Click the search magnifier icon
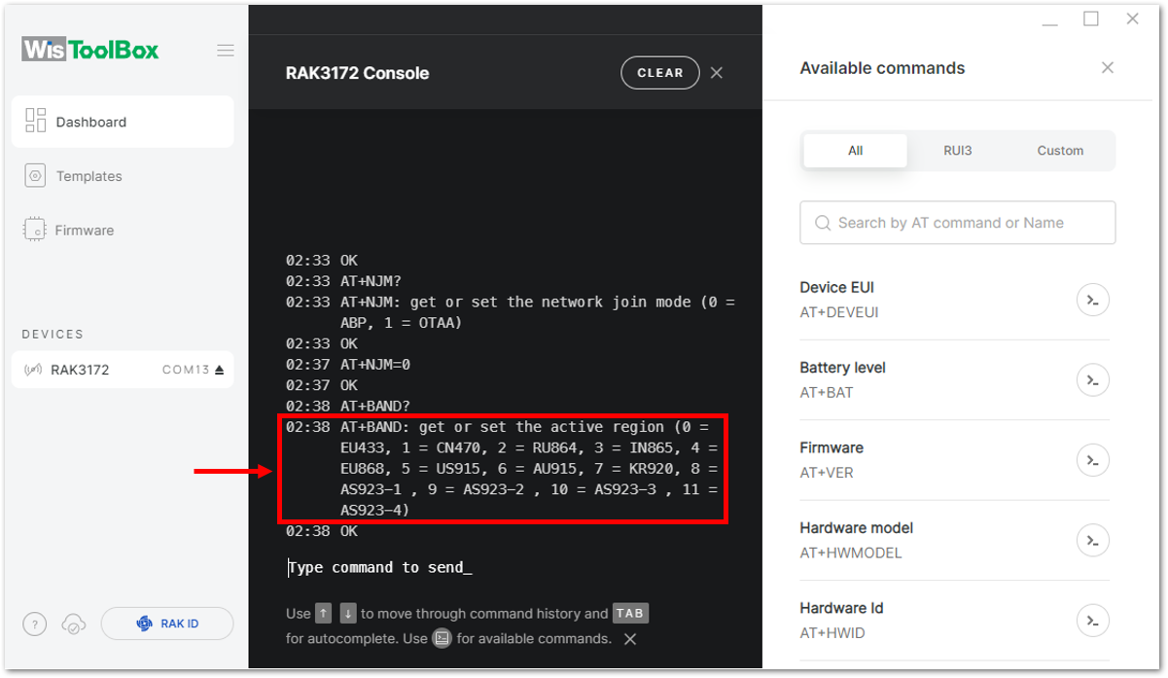Screen dimensions: 1168x678 point(823,223)
